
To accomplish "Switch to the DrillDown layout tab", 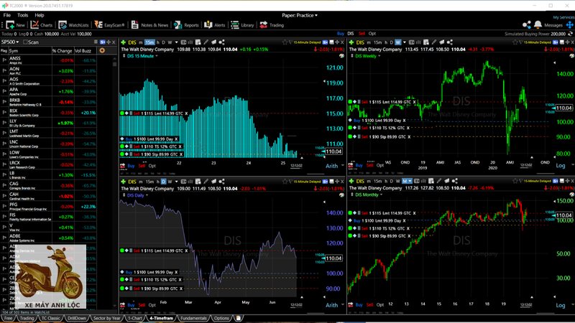I will [77, 318].
